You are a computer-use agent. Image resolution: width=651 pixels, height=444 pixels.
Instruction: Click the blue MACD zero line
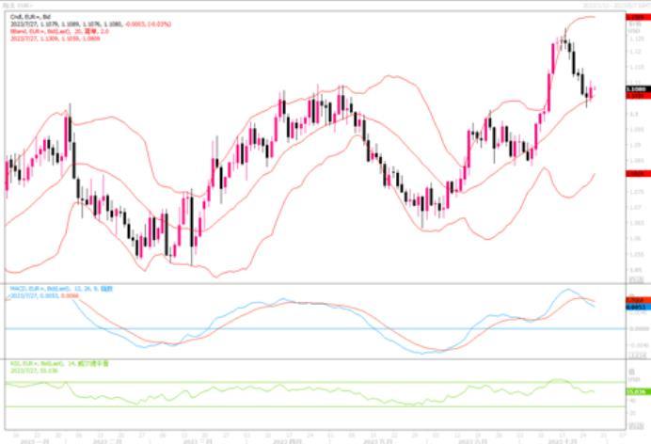pos(282,328)
